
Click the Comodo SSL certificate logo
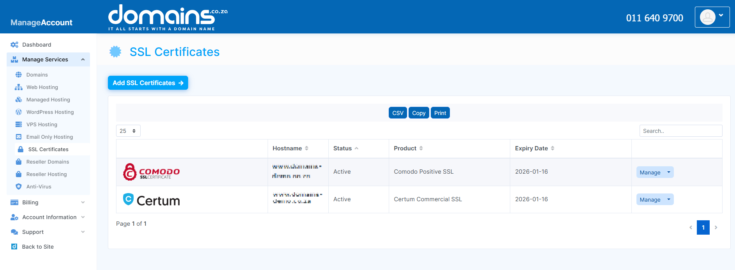pos(152,172)
